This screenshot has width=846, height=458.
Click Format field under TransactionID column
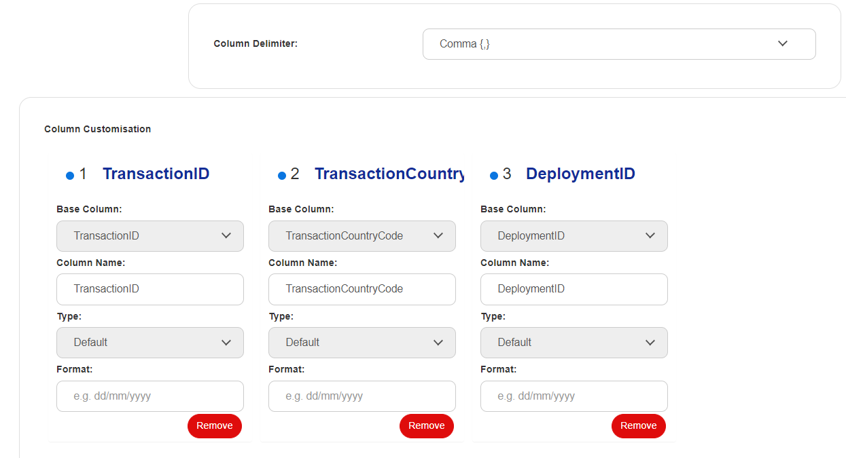tap(150, 396)
